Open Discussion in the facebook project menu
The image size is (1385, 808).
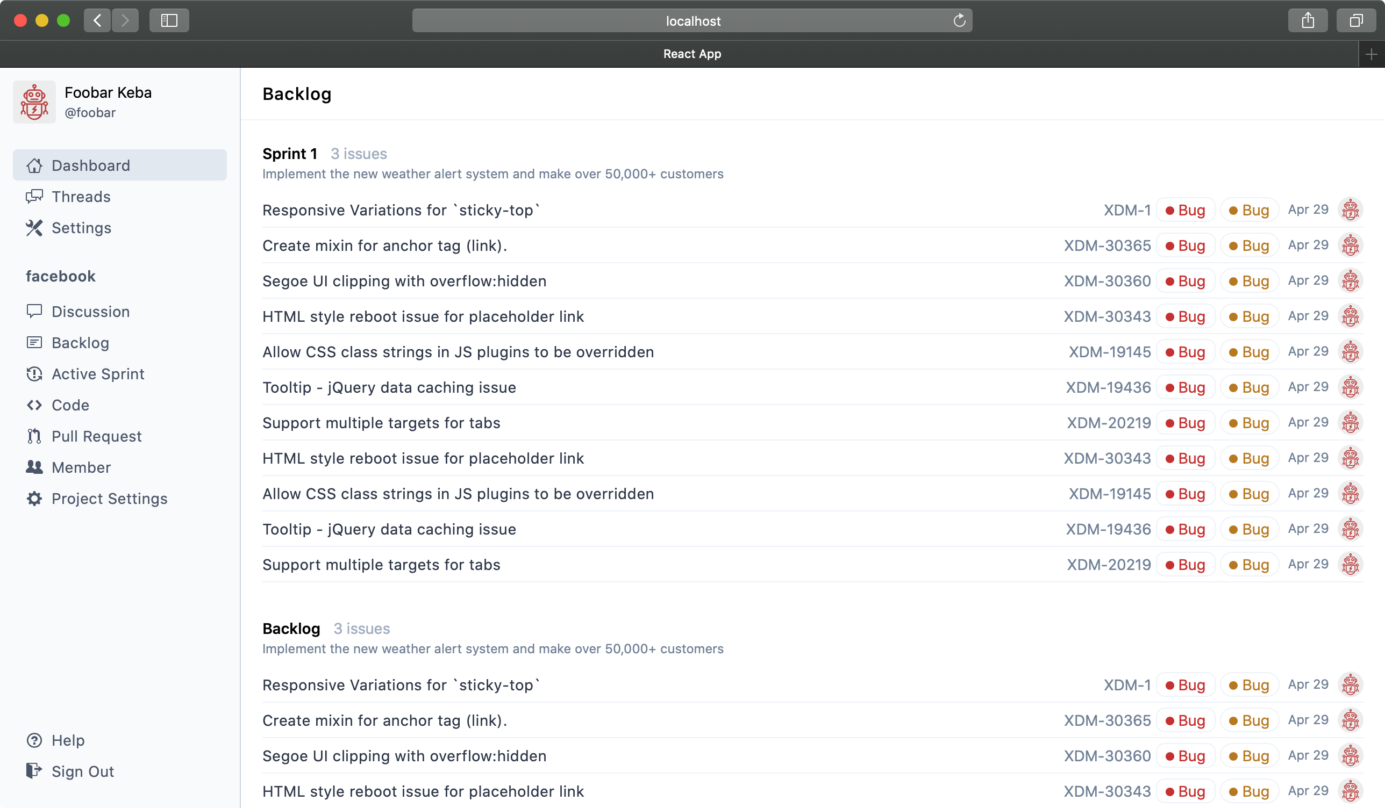91,312
